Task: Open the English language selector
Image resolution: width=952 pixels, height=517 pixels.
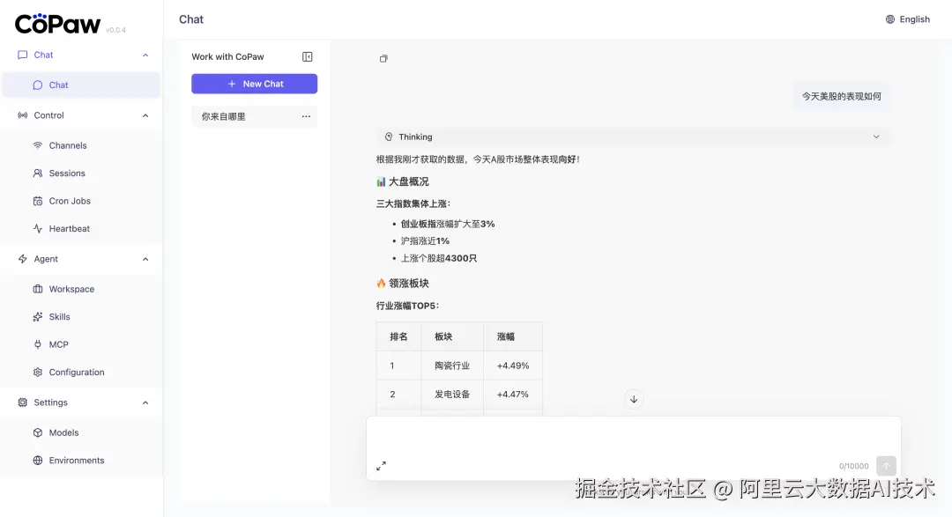Action: coord(908,18)
